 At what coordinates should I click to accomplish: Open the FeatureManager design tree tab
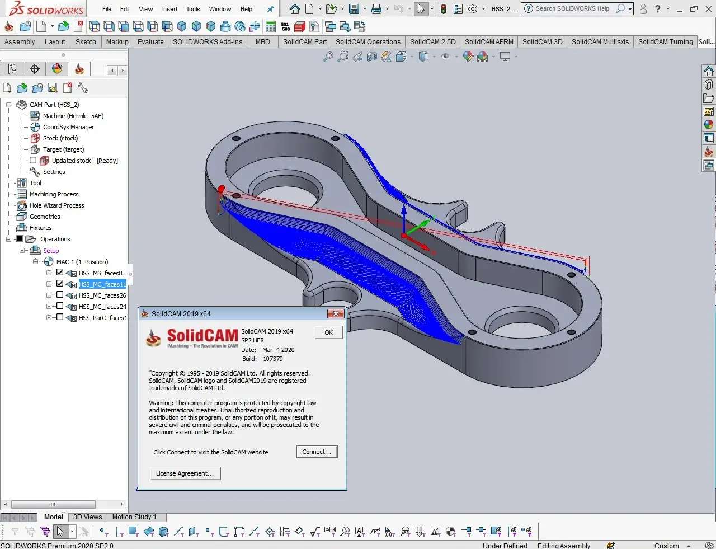coord(12,69)
